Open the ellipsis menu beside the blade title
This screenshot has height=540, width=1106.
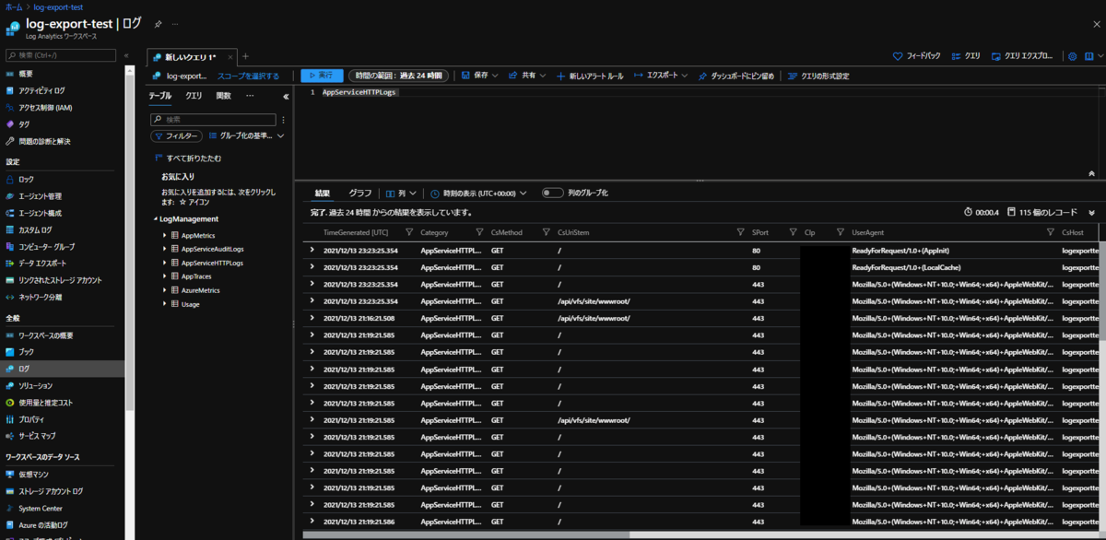[176, 24]
